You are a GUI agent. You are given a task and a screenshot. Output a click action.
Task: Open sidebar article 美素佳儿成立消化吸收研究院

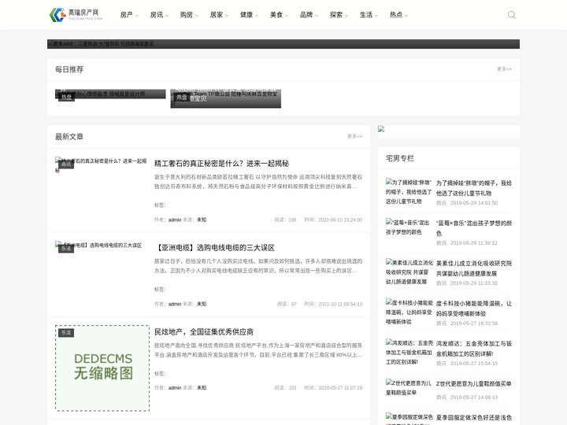click(x=474, y=268)
